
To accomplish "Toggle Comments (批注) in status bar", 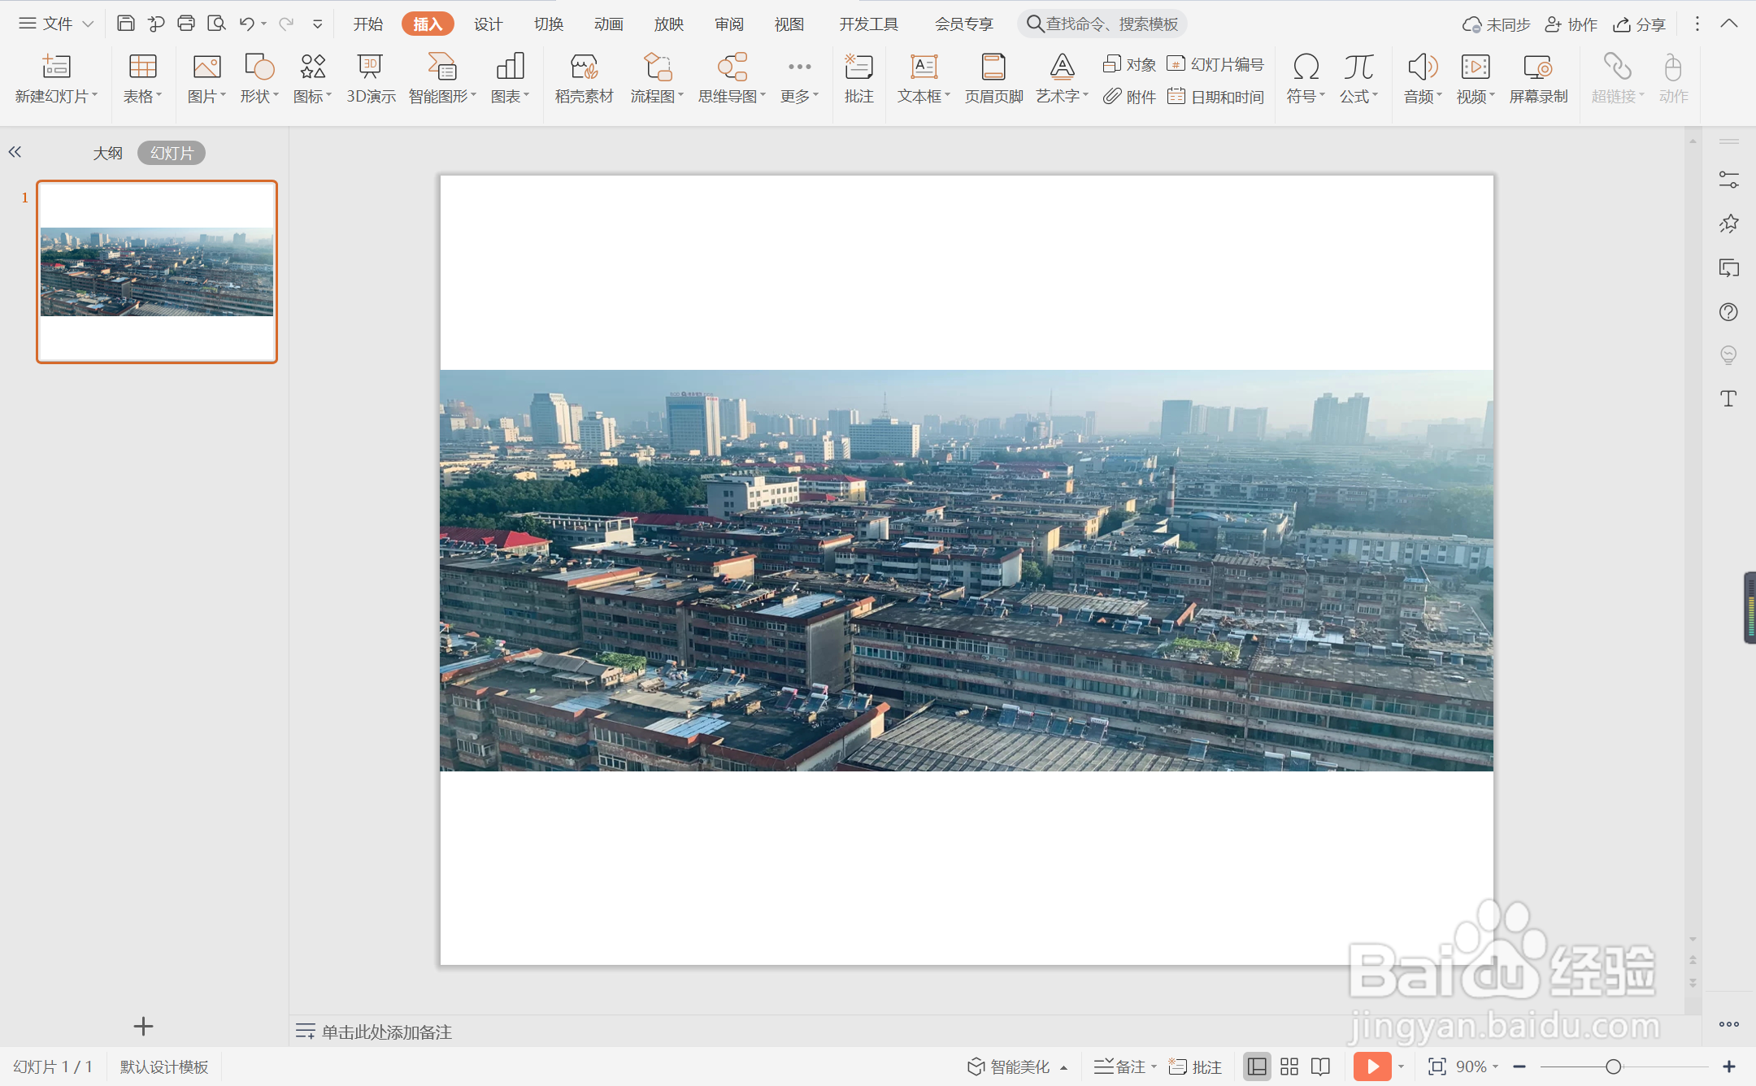I will pyautogui.click(x=1195, y=1066).
